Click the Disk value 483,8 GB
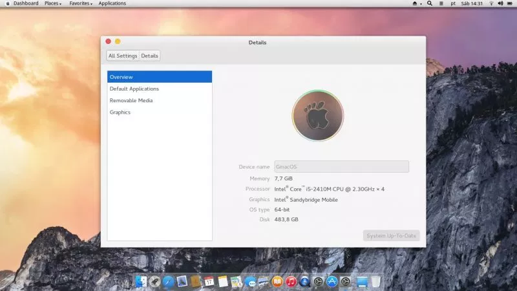Screen dimensions: 517x291 [286, 219]
